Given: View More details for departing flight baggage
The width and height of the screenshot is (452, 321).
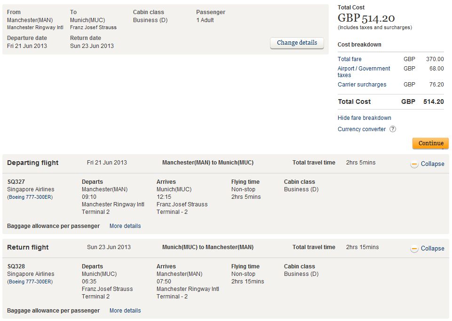Looking at the screenshot, I should pos(125,226).
